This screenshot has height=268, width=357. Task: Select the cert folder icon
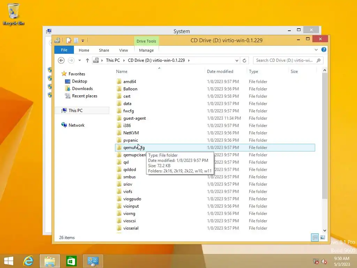[x=119, y=96]
